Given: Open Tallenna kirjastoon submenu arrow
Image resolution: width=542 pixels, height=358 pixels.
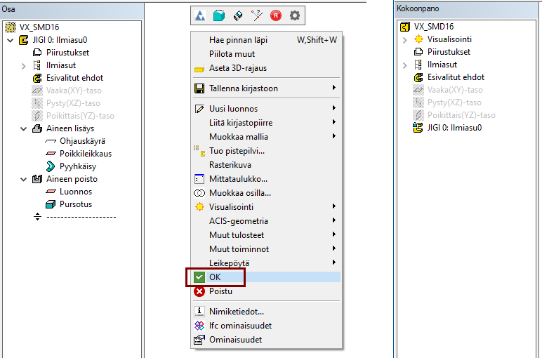Looking at the screenshot, I should (334, 88).
